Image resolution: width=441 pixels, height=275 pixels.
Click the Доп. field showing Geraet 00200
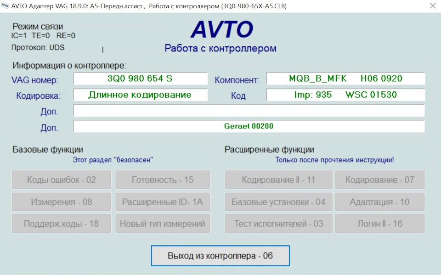pos(249,126)
